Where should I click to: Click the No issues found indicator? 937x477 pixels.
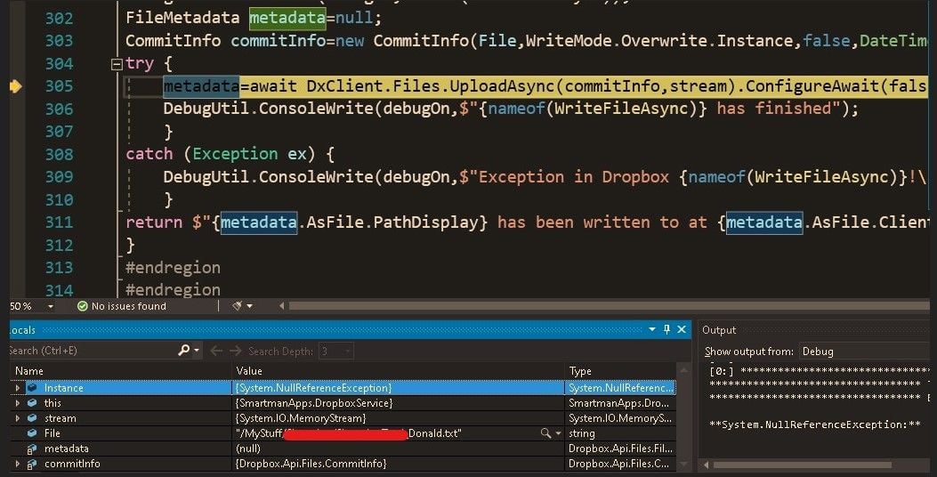tap(121, 306)
